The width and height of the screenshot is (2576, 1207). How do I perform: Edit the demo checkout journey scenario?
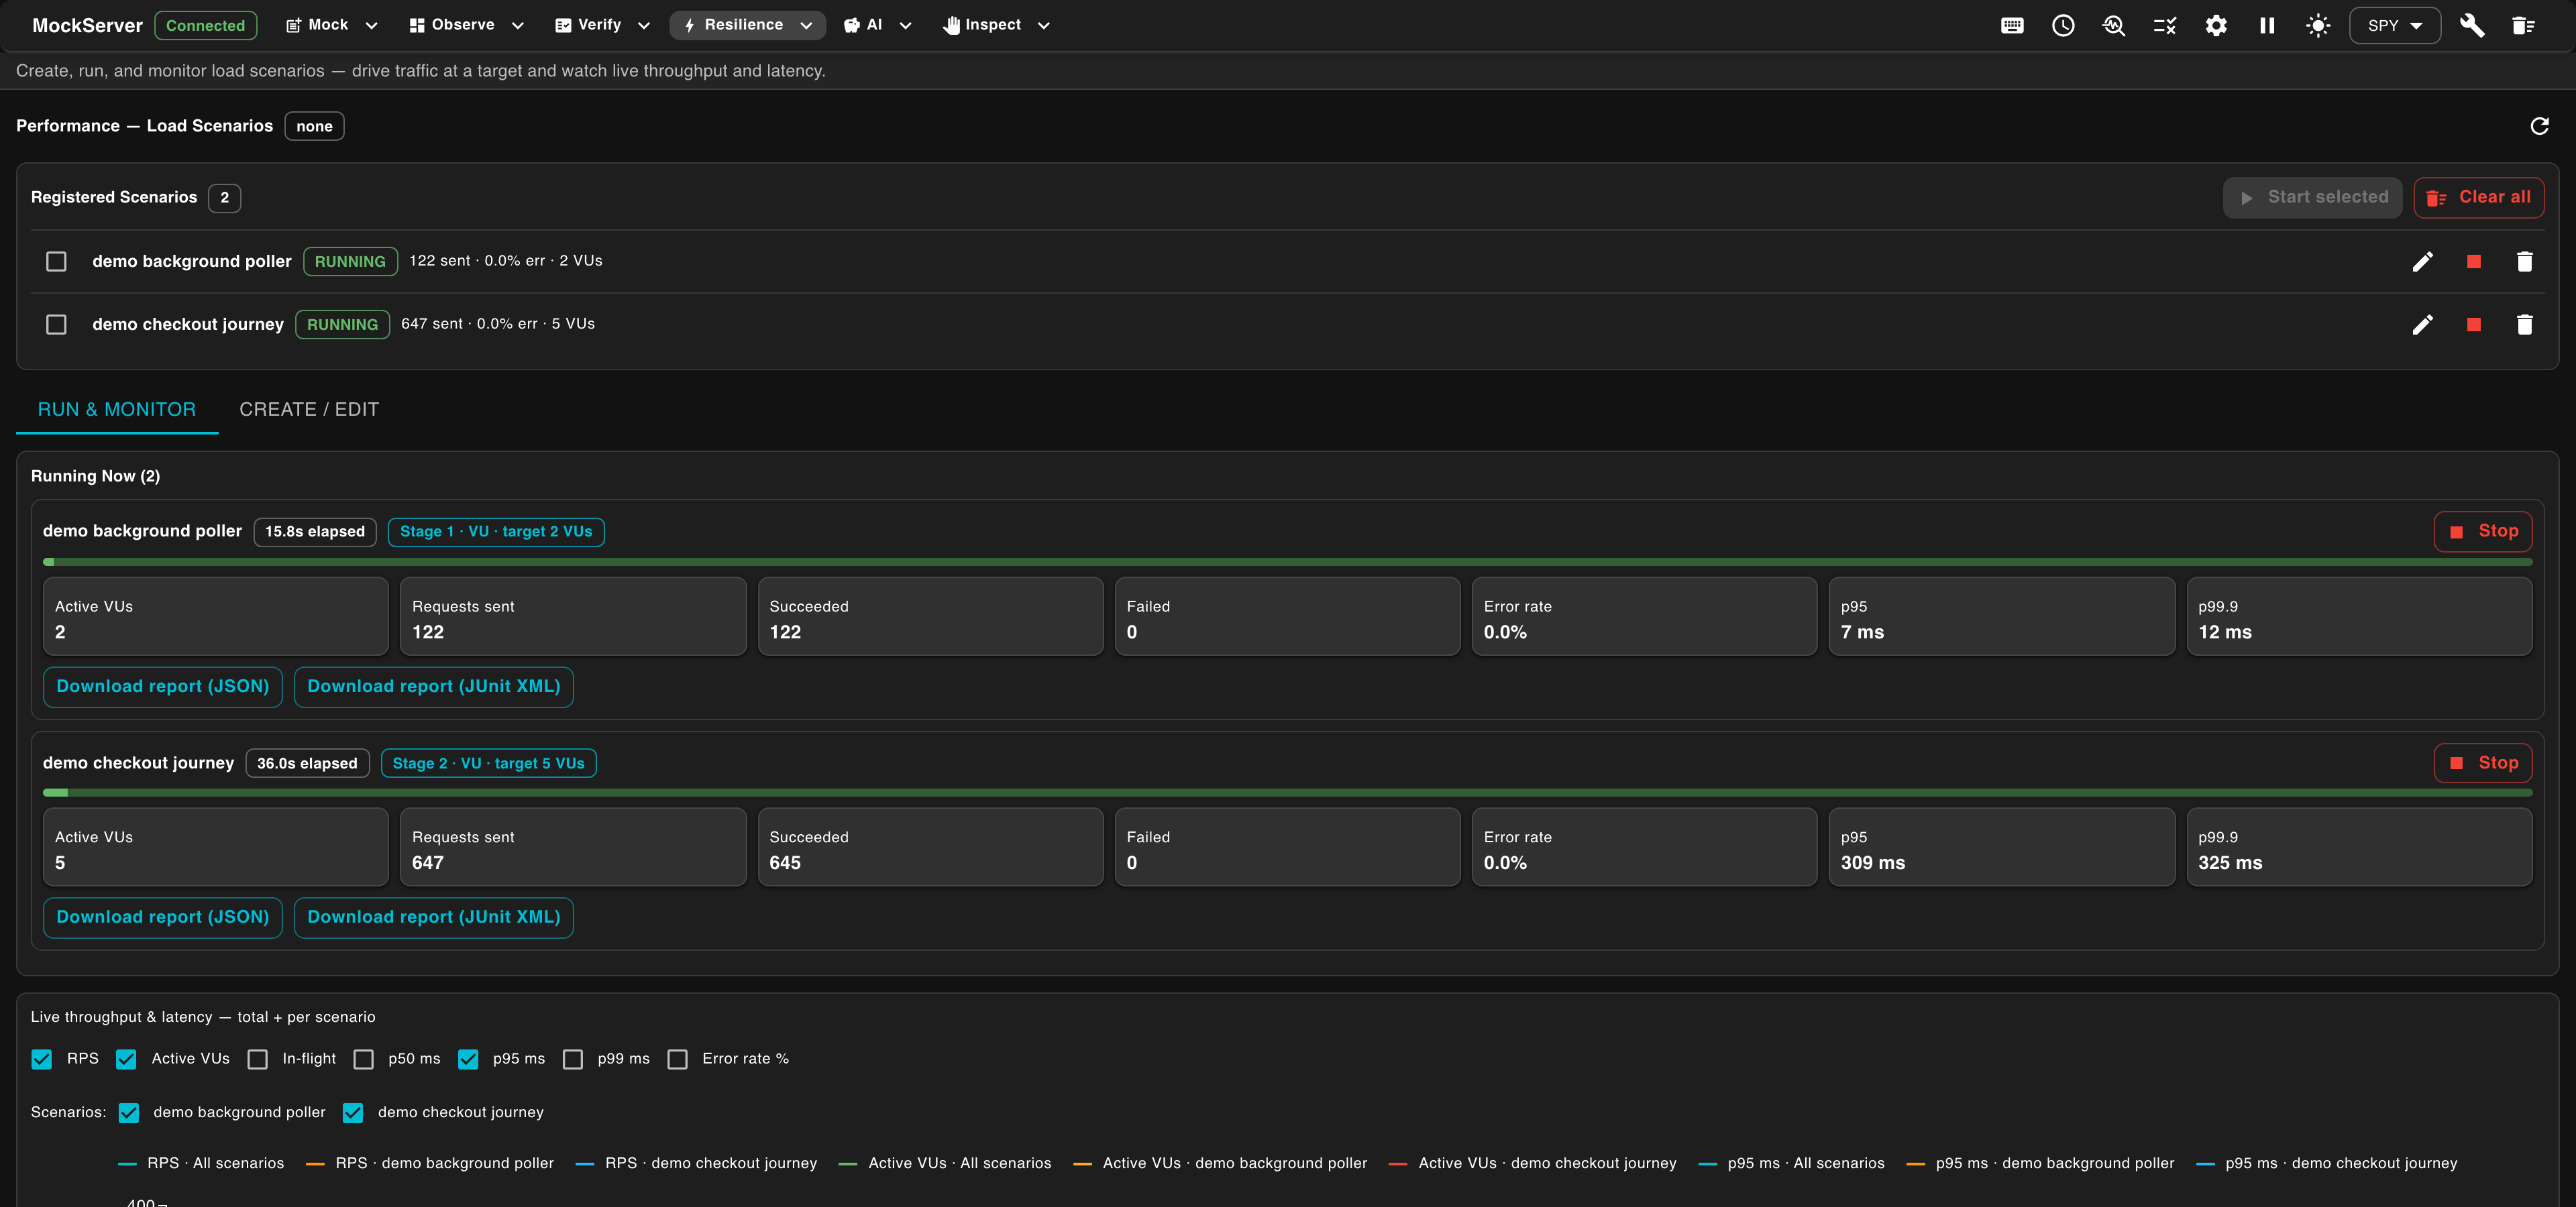(2422, 325)
